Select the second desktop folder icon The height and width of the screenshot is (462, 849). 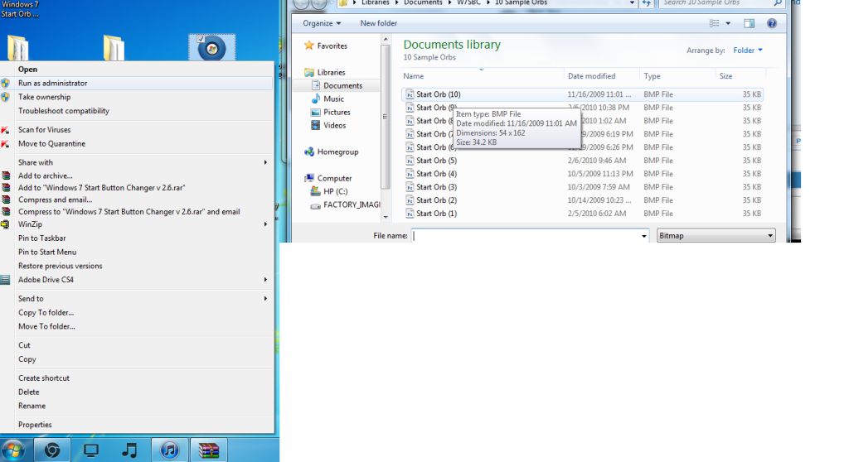114,48
